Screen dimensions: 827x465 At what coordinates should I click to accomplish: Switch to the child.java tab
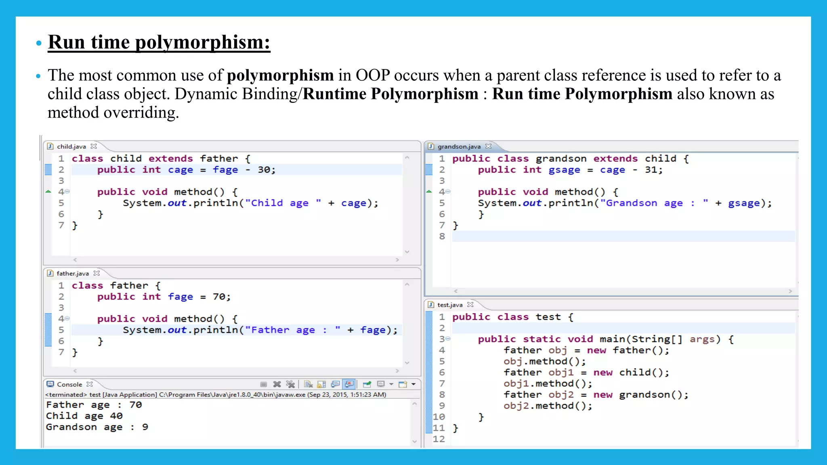tap(71, 147)
